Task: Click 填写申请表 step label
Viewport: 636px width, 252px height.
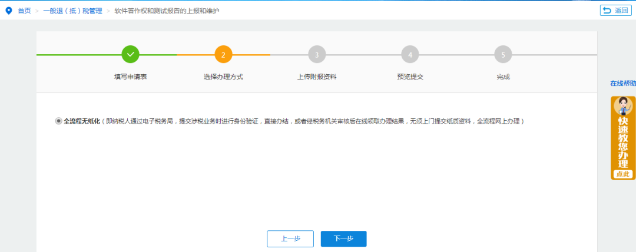Action: [x=130, y=77]
